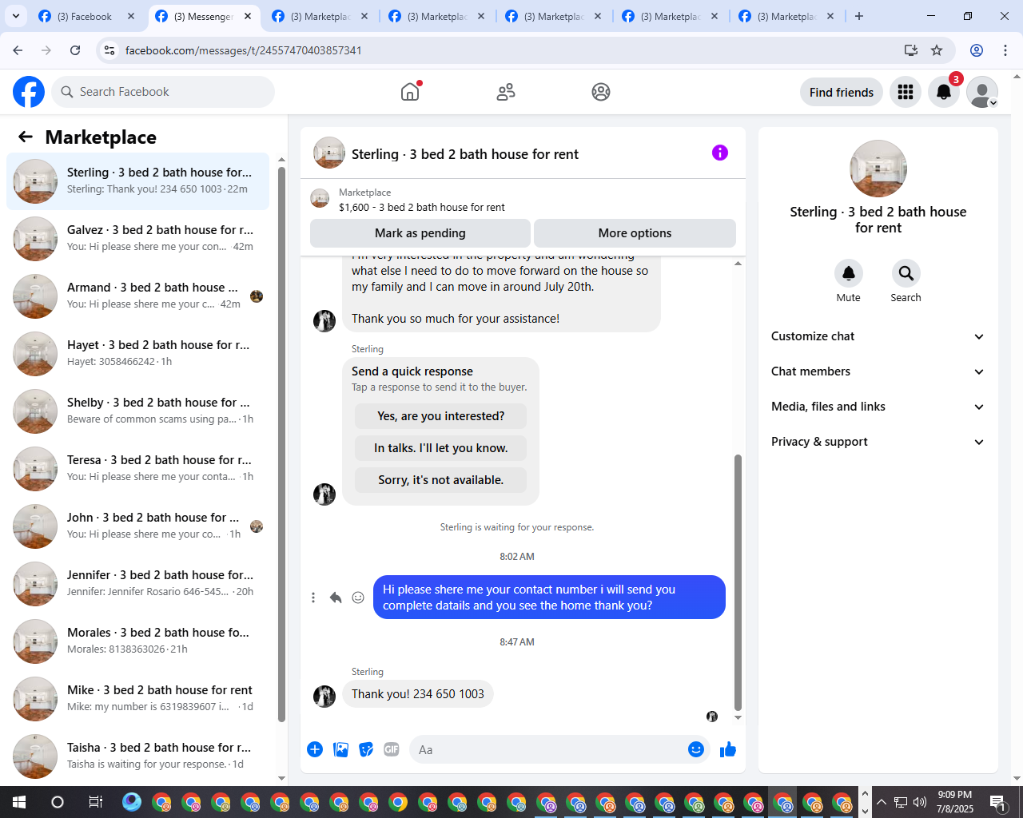The height and width of the screenshot is (818, 1023).
Task: Expand Media, files and links section
Action: pyautogui.click(x=878, y=407)
